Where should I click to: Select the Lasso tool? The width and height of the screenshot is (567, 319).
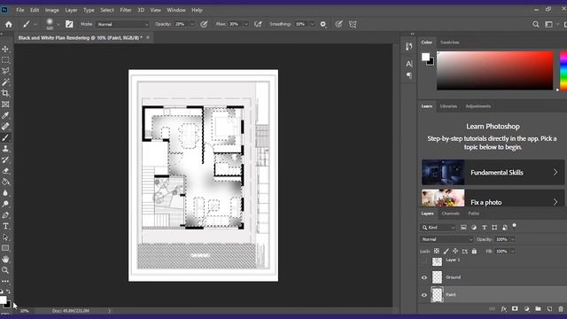point(5,71)
